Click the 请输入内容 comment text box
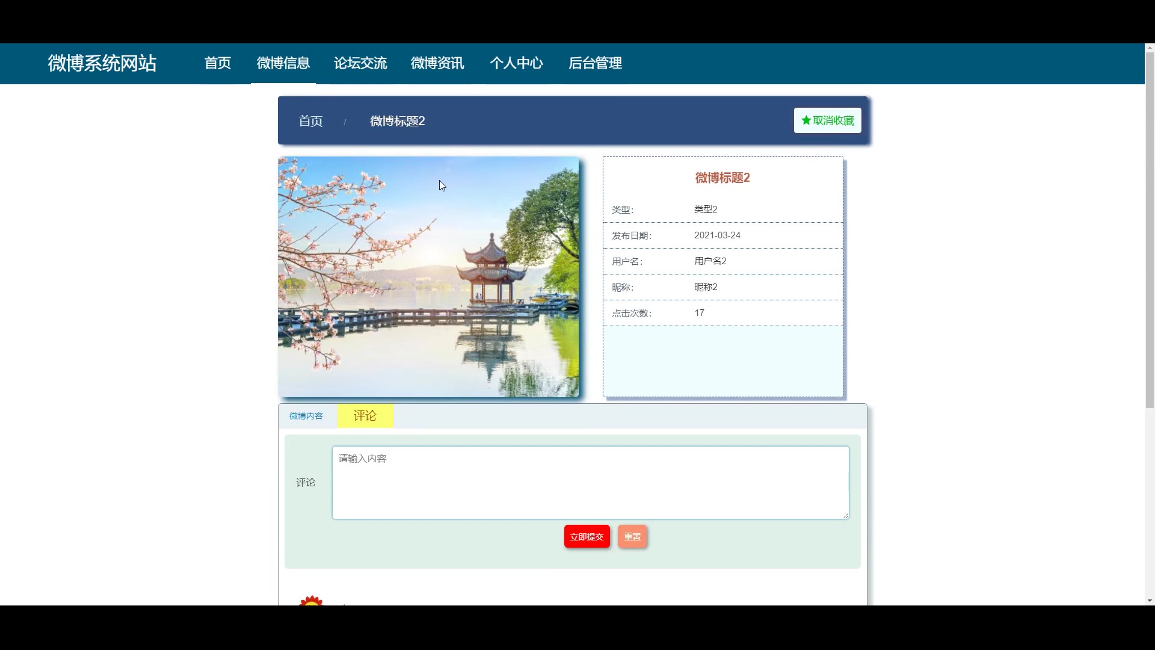1155x650 pixels. click(x=590, y=482)
